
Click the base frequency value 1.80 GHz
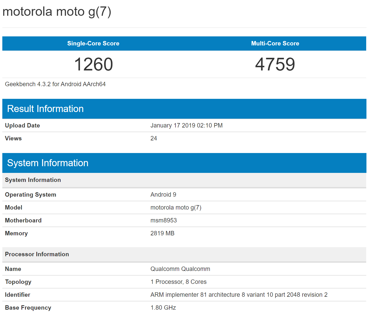pyautogui.click(x=163, y=308)
